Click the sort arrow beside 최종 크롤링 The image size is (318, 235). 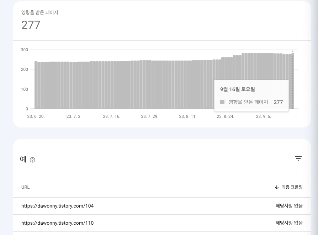[x=277, y=187]
